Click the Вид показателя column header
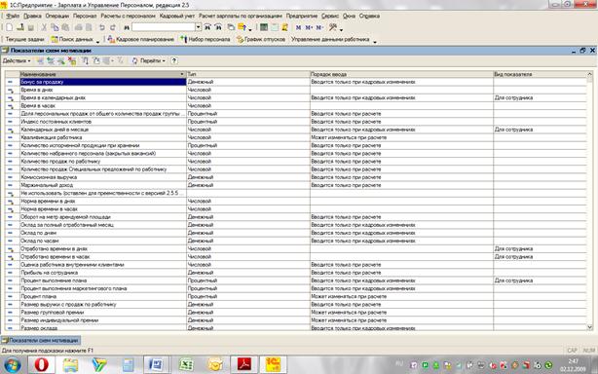 (x=540, y=74)
